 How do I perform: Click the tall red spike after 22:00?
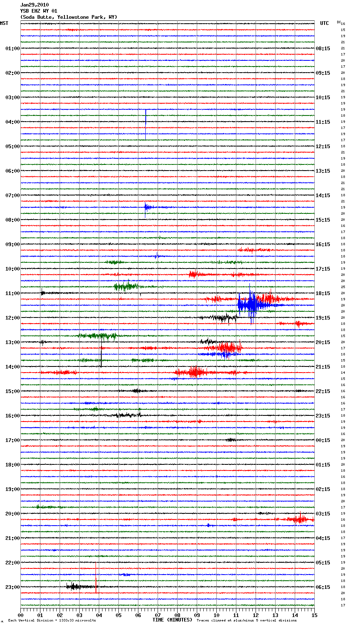pos(96,577)
